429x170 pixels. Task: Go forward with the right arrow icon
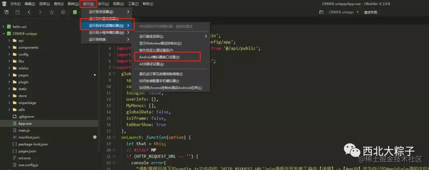(x=40, y=12)
